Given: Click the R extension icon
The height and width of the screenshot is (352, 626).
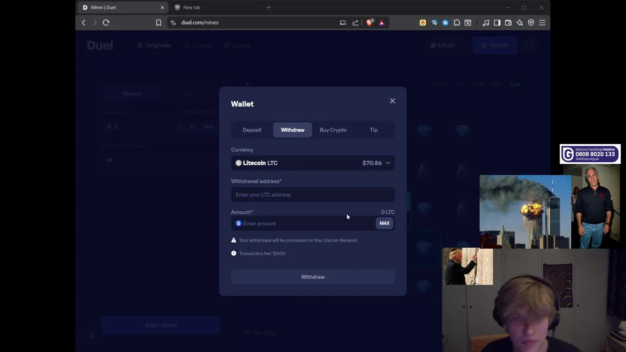Looking at the screenshot, I should pos(434,22).
